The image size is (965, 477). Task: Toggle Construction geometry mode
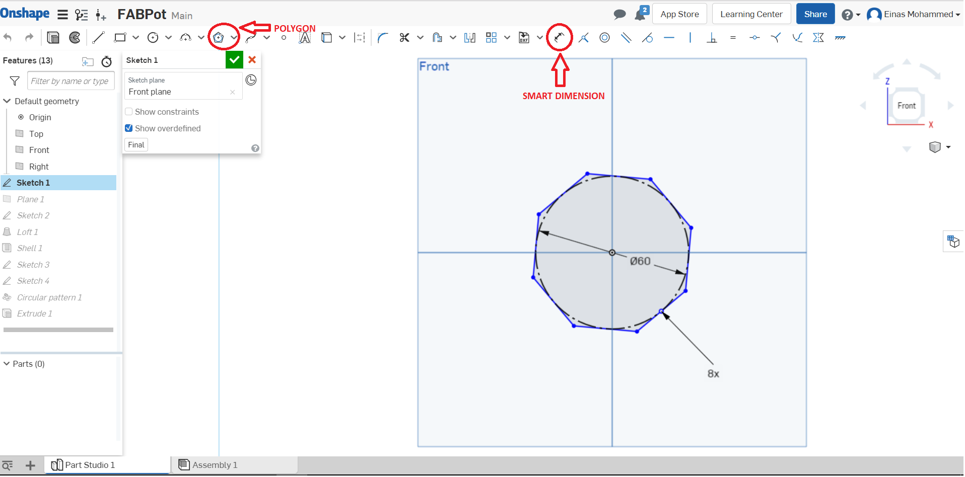(360, 37)
